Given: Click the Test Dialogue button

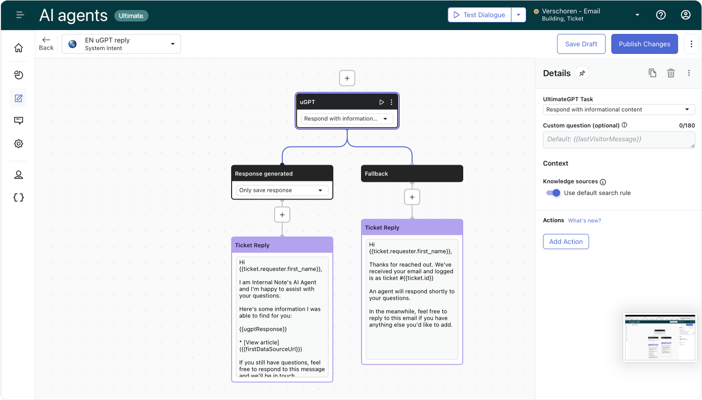Looking at the screenshot, I should (x=479, y=15).
